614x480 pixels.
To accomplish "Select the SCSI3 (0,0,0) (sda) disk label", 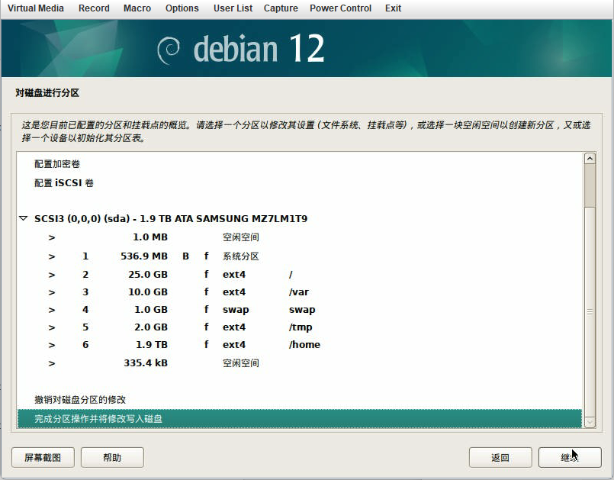I will pyautogui.click(x=171, y=218).
